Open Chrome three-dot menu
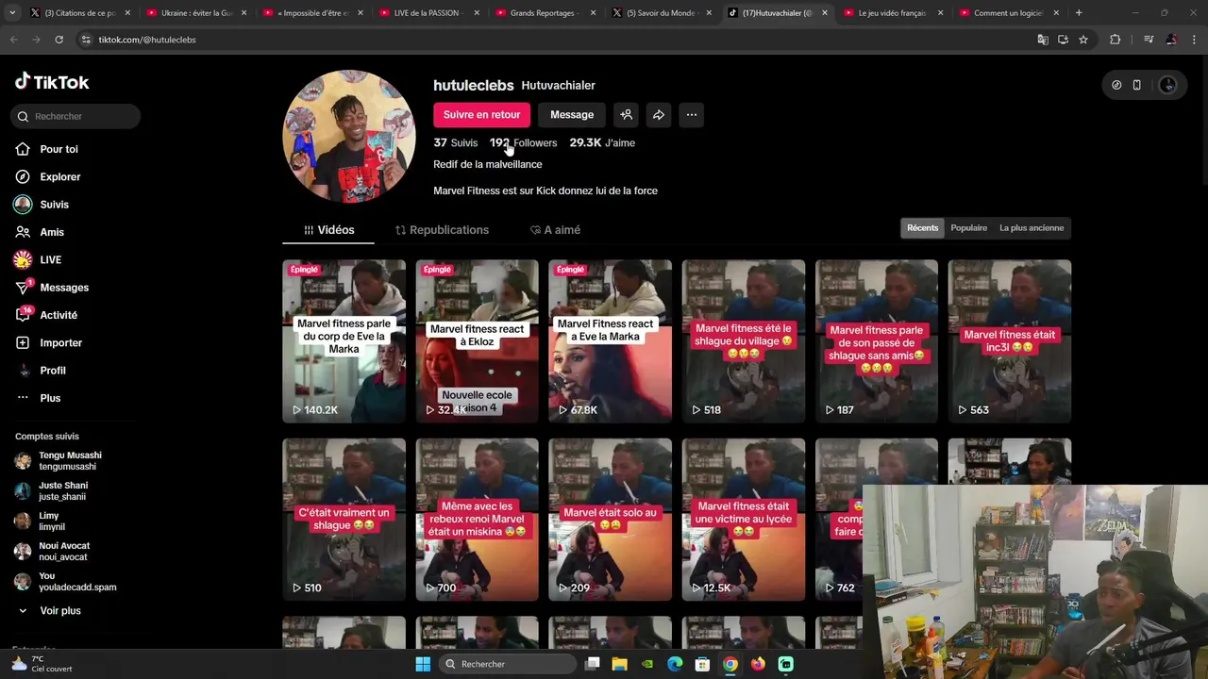Screen dimensions: 1208x679 (1193, 40)
